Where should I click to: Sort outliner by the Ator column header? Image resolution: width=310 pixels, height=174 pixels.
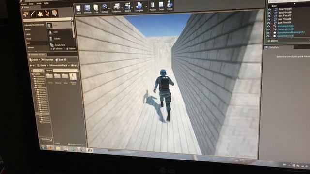(274, 6)
